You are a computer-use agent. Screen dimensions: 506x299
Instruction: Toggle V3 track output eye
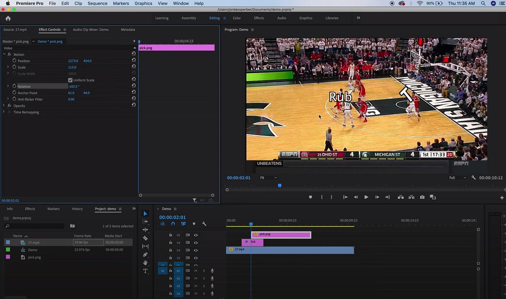[x=196, y=250]
